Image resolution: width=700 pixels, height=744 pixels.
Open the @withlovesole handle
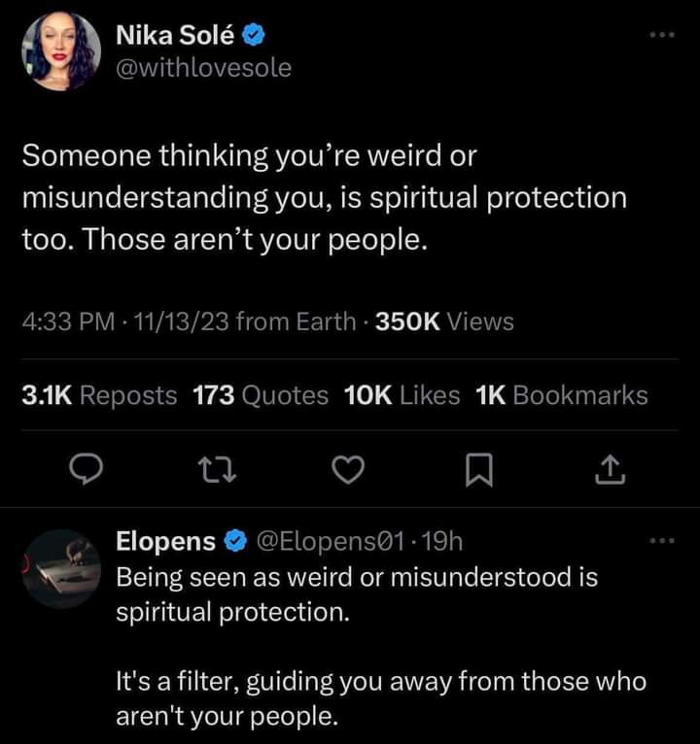pyautogui.click(x=203, y=68)
